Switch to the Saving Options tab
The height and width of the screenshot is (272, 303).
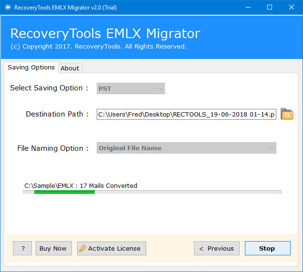coord(31,68)
